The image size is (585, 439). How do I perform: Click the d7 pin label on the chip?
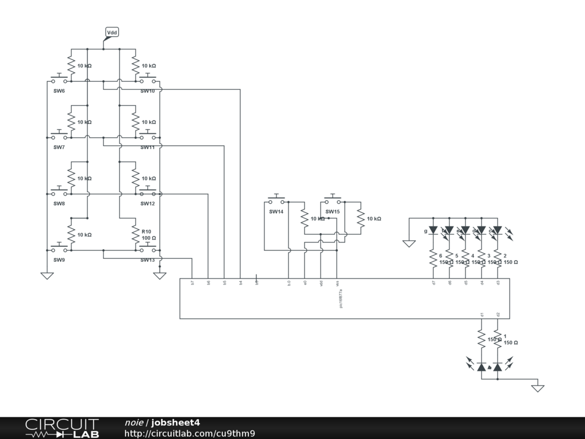coord(434,282)
